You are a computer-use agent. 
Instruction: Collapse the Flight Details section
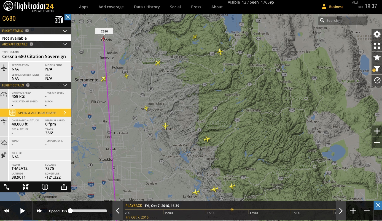(65, 85)
